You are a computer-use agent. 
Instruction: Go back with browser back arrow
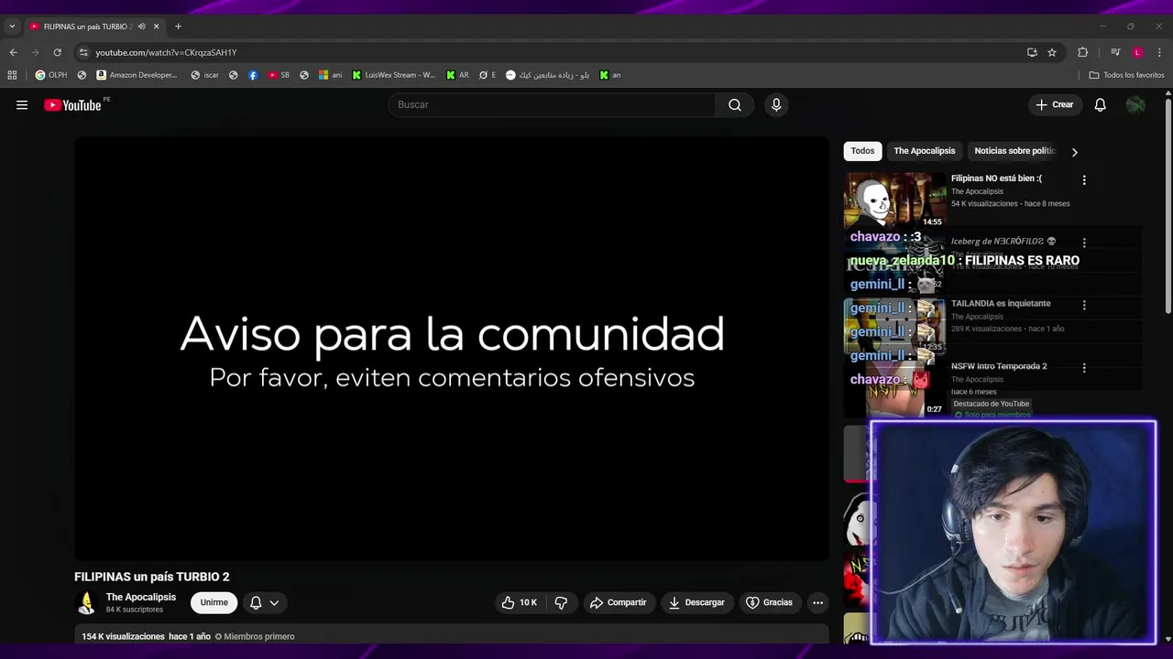click(13, 52)
